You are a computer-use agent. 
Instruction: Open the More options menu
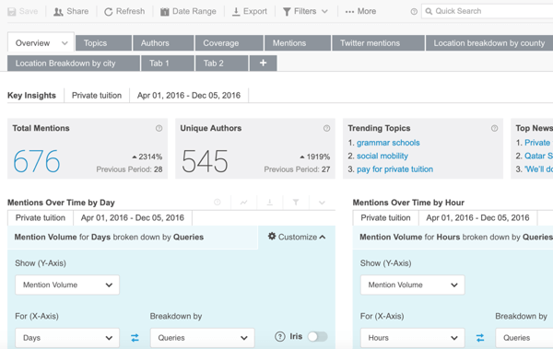(360, 11)
